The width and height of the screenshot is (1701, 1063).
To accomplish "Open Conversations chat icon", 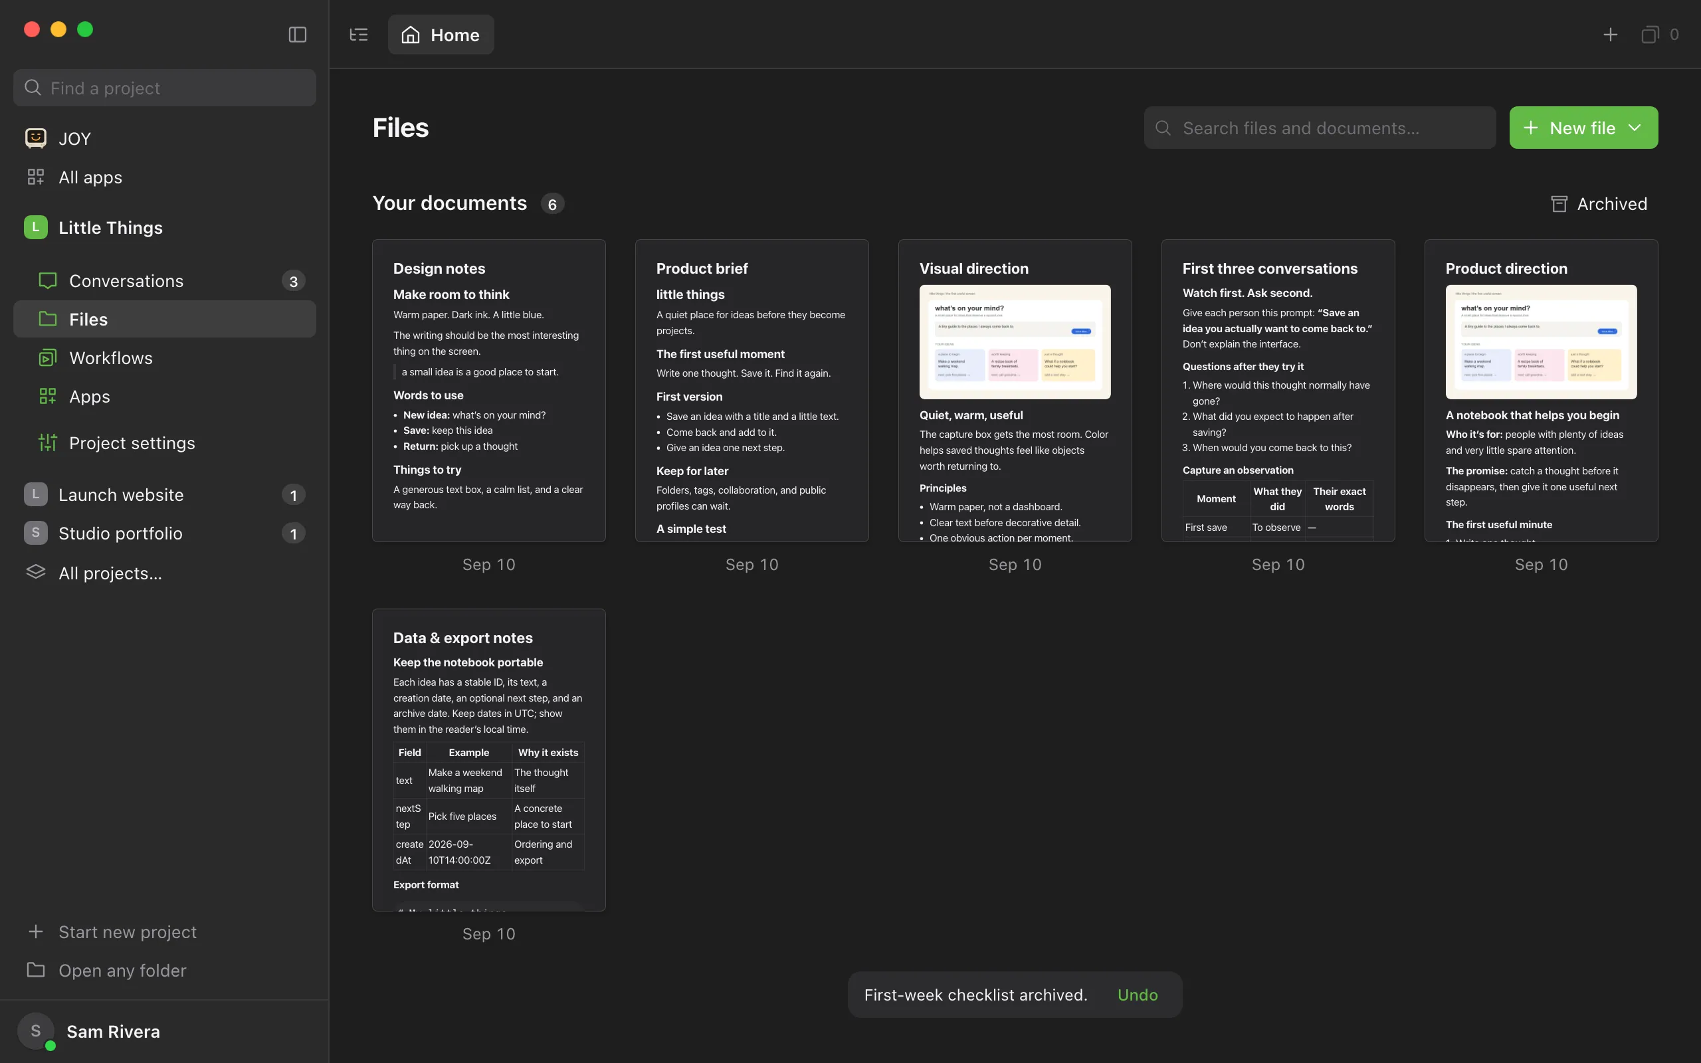I will coord(48,280).
